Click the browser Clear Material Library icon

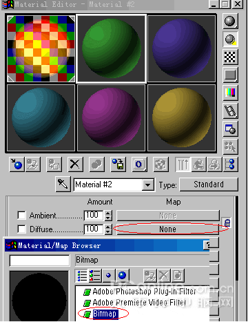click(178, 276)
